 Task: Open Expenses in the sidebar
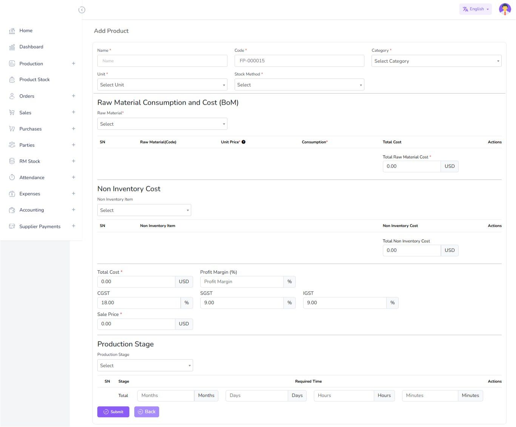pos(30,194)
